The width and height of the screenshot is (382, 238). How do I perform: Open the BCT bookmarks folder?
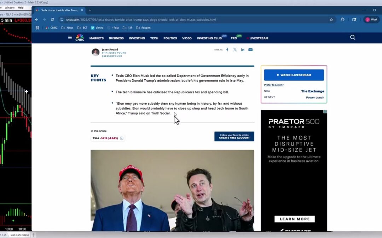tap(82, 28)
